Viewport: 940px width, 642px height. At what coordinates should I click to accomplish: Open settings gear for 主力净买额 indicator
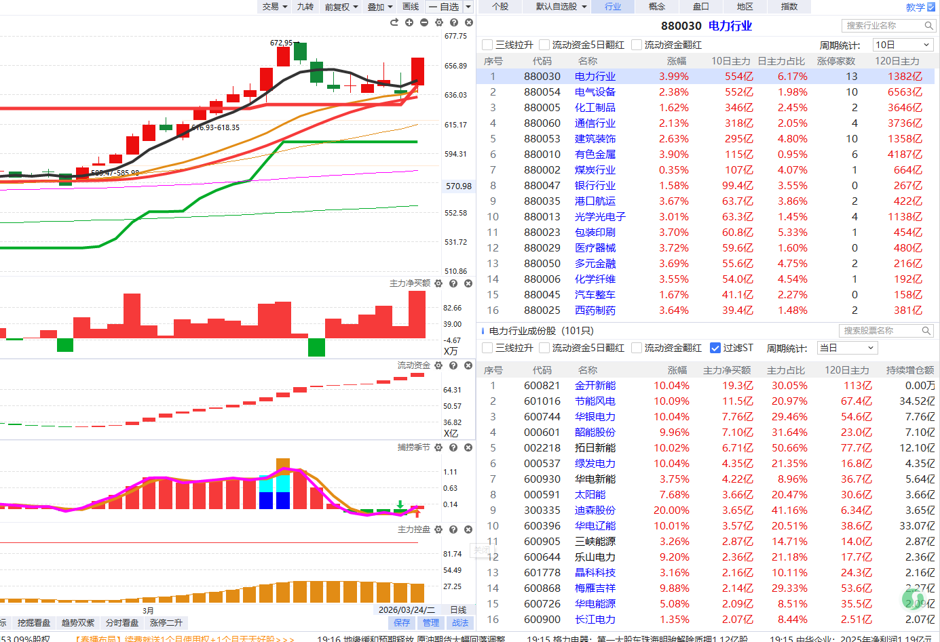point(438,283)
